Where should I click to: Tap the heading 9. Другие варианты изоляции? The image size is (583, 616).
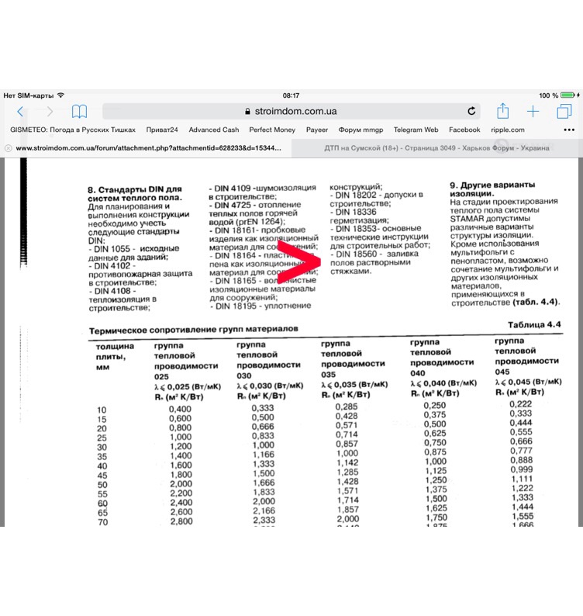tap(492, 189)
